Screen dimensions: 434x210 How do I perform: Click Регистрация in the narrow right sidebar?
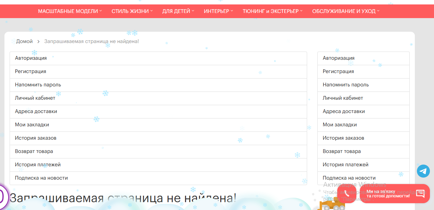[x=364, y=72]
